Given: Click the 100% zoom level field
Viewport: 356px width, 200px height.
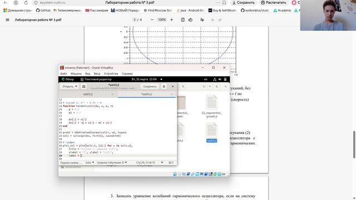Looking at the screenshot, I should pos(162,20).
